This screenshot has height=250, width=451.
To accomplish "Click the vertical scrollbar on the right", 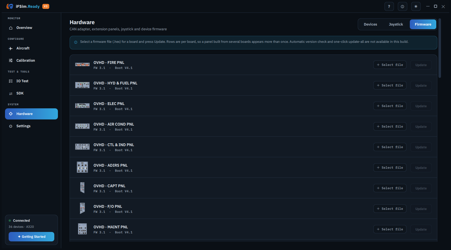I will pos(440,48).
